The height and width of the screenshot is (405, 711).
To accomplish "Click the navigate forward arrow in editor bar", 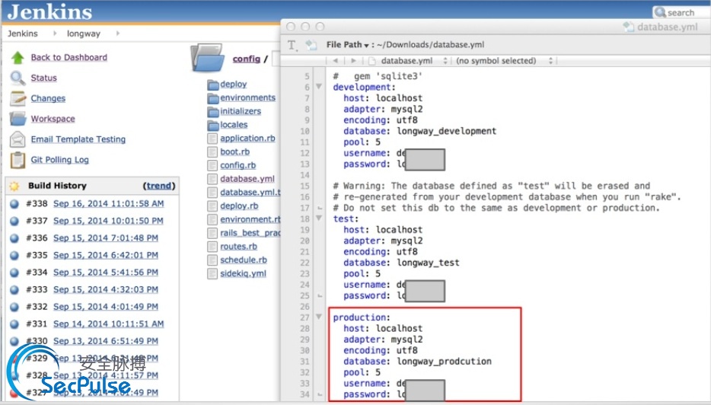I will [353, 60].
